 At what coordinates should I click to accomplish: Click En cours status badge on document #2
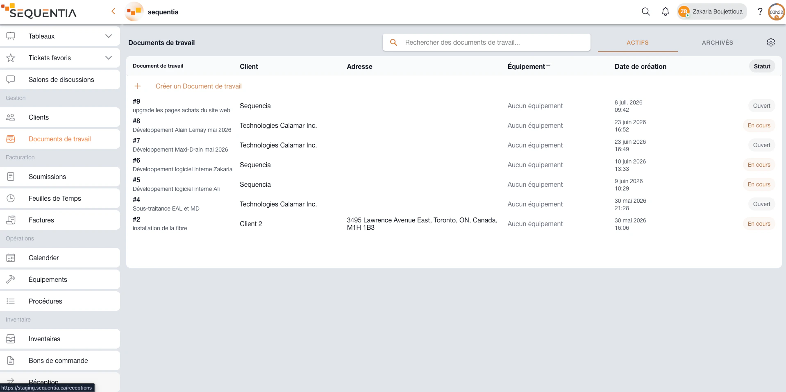pyautogui.click(x=759, y=224)
